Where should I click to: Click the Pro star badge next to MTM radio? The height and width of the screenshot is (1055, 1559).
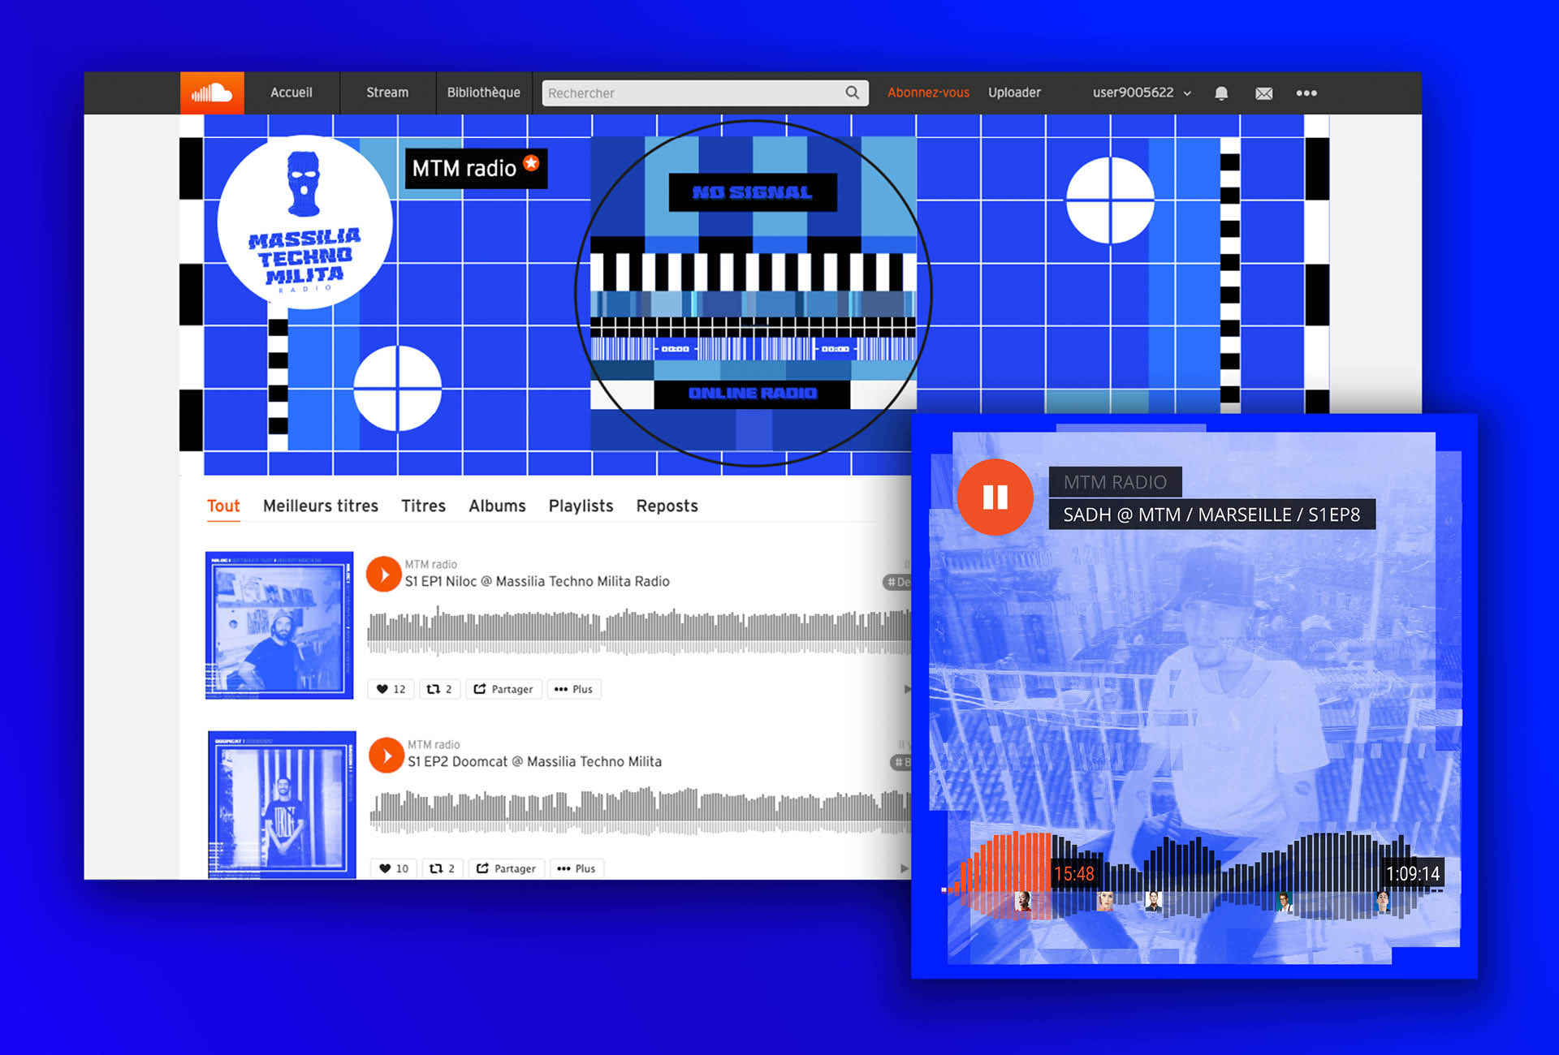(x=531, y=163)
